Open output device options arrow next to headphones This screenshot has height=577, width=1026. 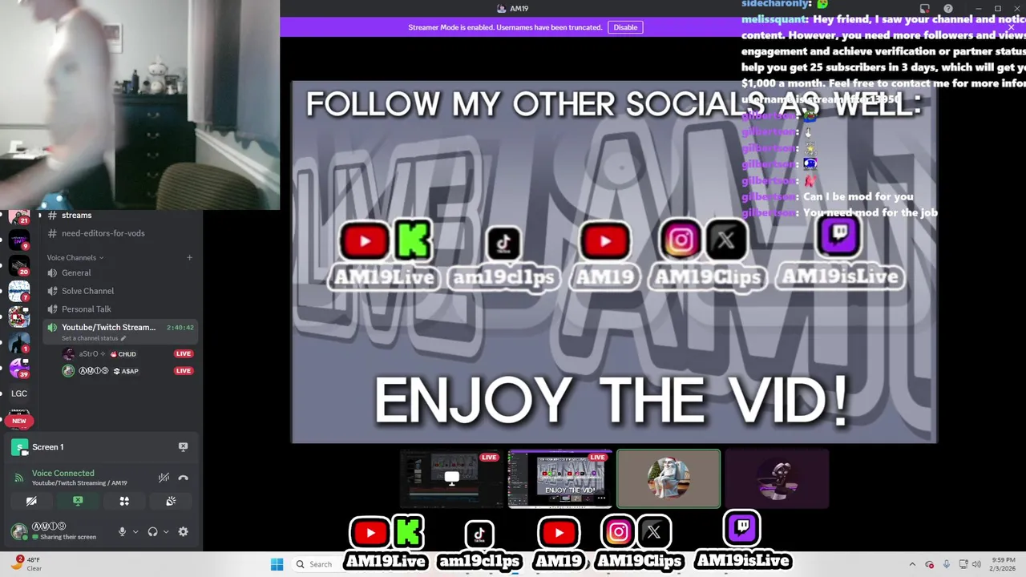pos(166,531)
